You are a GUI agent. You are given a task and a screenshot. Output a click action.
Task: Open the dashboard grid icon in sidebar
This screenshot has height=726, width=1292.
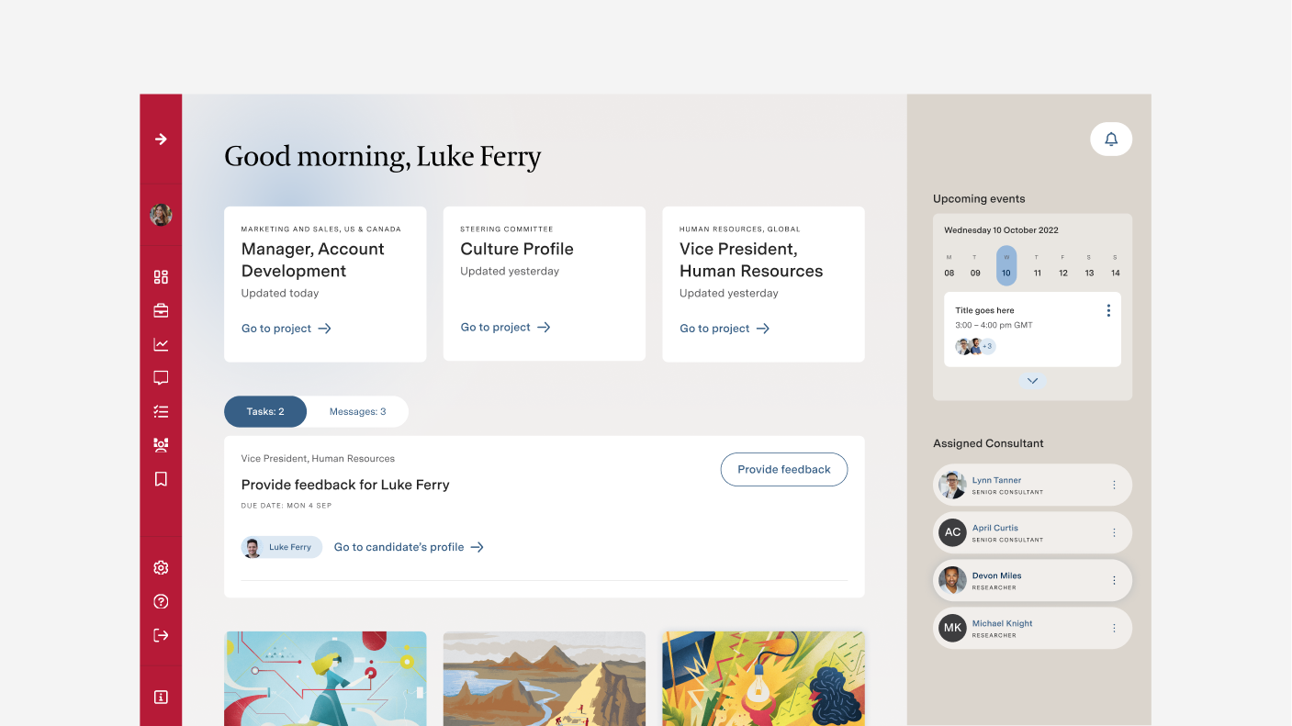point(161,277)
